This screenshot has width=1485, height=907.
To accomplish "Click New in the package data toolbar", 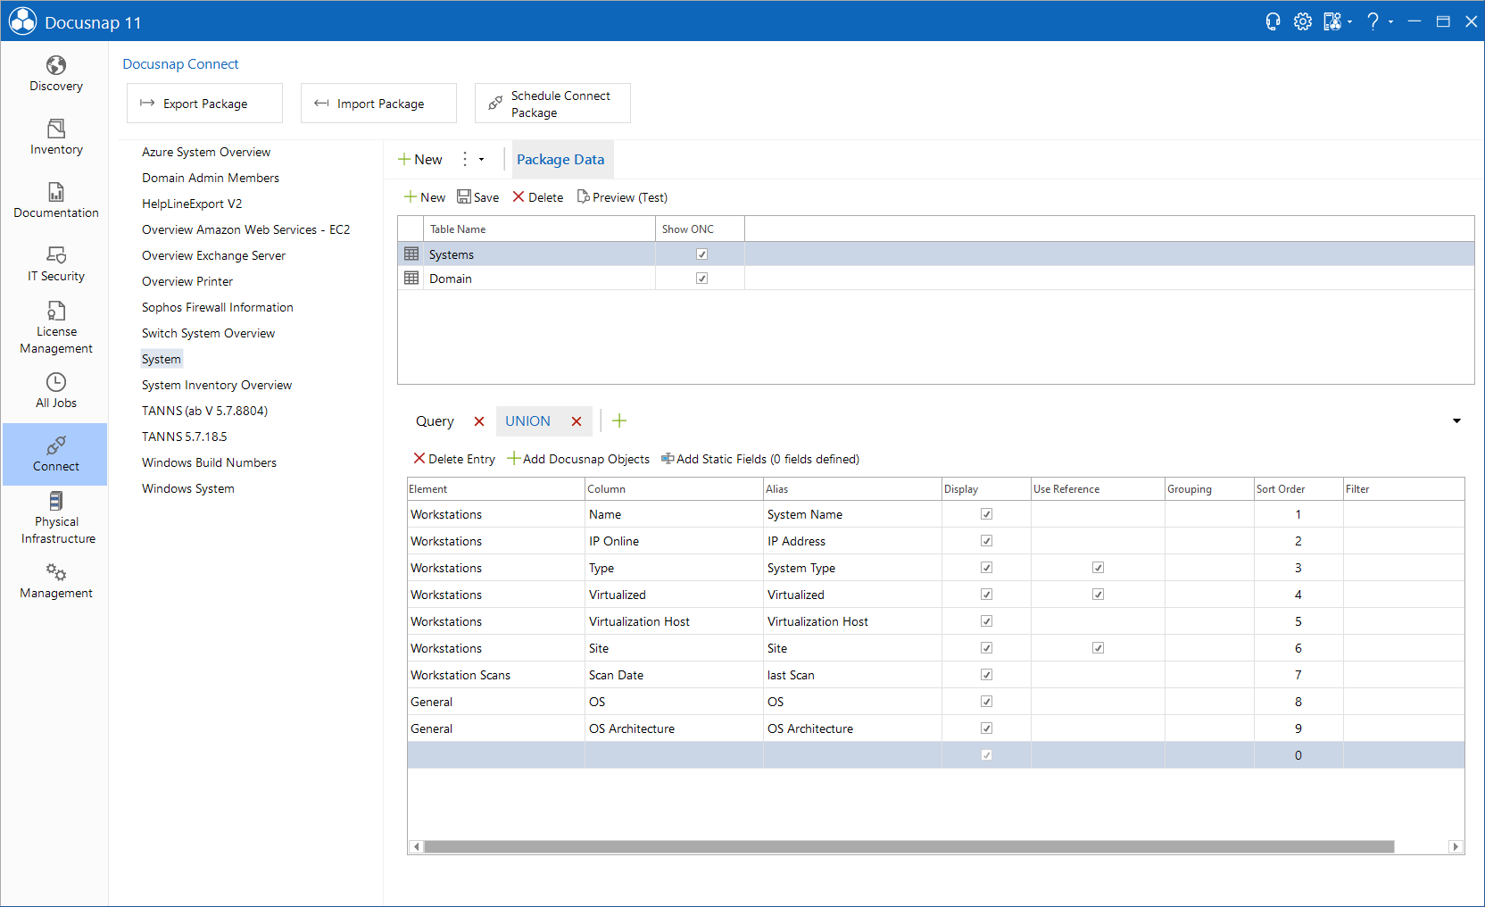I will (x=425, y=197).
